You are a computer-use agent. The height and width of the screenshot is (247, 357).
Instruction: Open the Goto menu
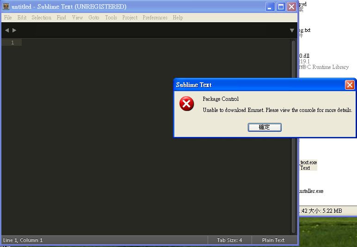coord(94,18)
